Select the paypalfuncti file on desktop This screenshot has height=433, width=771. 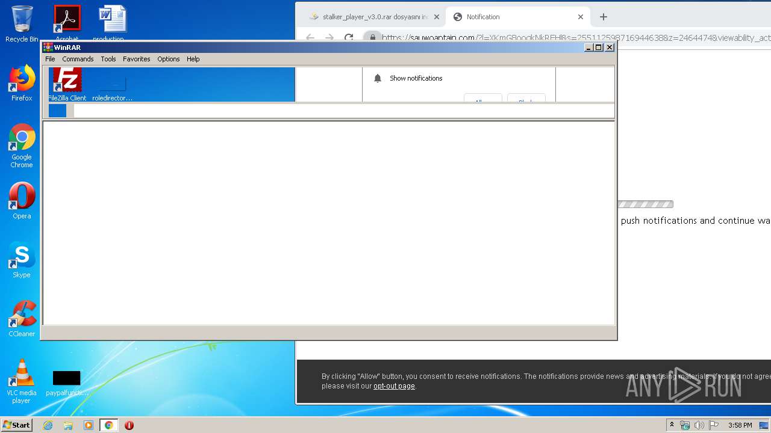point(67,383)
